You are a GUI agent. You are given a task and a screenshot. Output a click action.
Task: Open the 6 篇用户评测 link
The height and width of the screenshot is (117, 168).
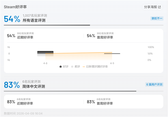(x=154, y=84)
